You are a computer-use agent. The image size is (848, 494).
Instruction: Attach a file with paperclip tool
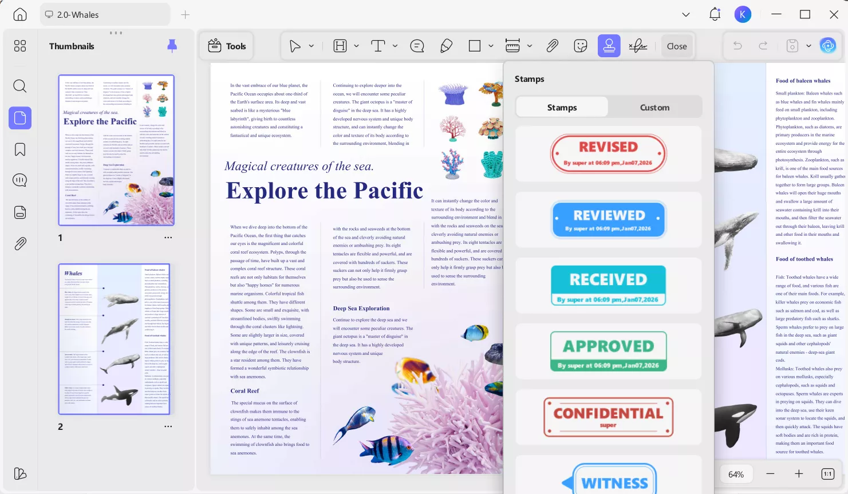coord(552,46)
